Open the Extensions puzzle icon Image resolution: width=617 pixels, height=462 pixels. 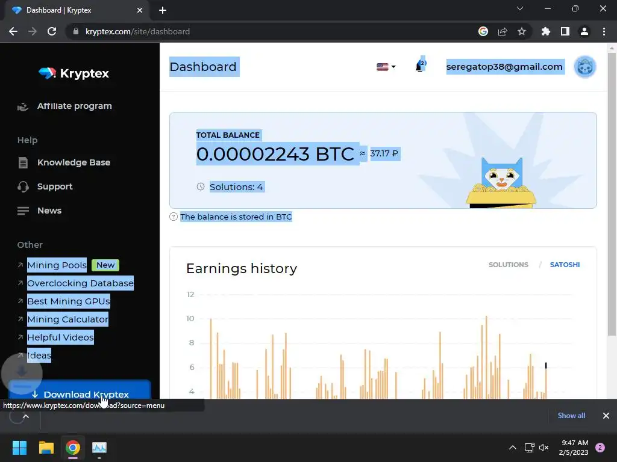(546, 31)
